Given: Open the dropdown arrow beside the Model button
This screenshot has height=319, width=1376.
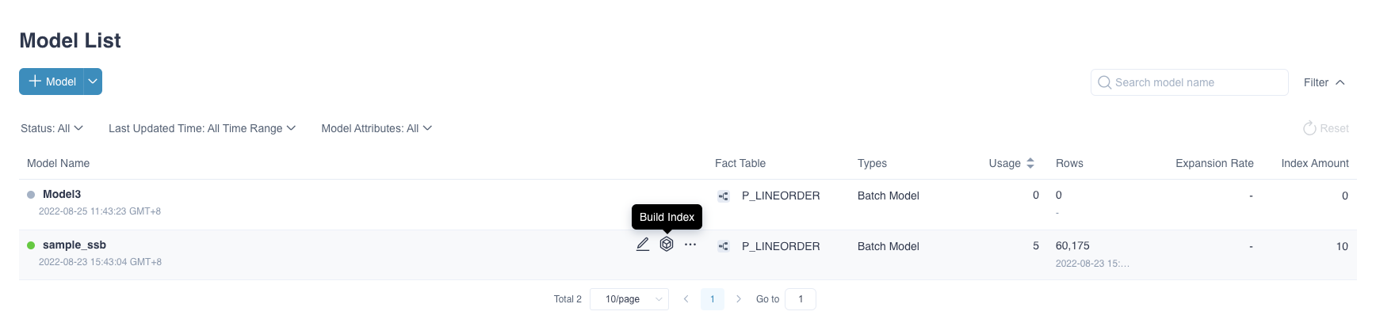Looking at the screenshot, I should (x=93, y=82).
